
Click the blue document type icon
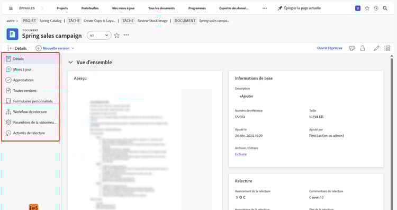pos(12,34)
